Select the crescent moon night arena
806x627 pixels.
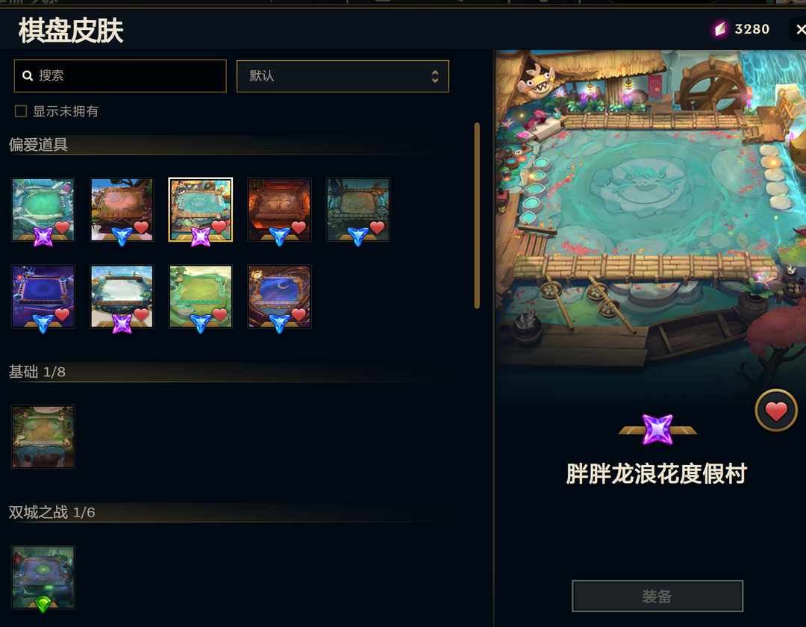(279, 296)
